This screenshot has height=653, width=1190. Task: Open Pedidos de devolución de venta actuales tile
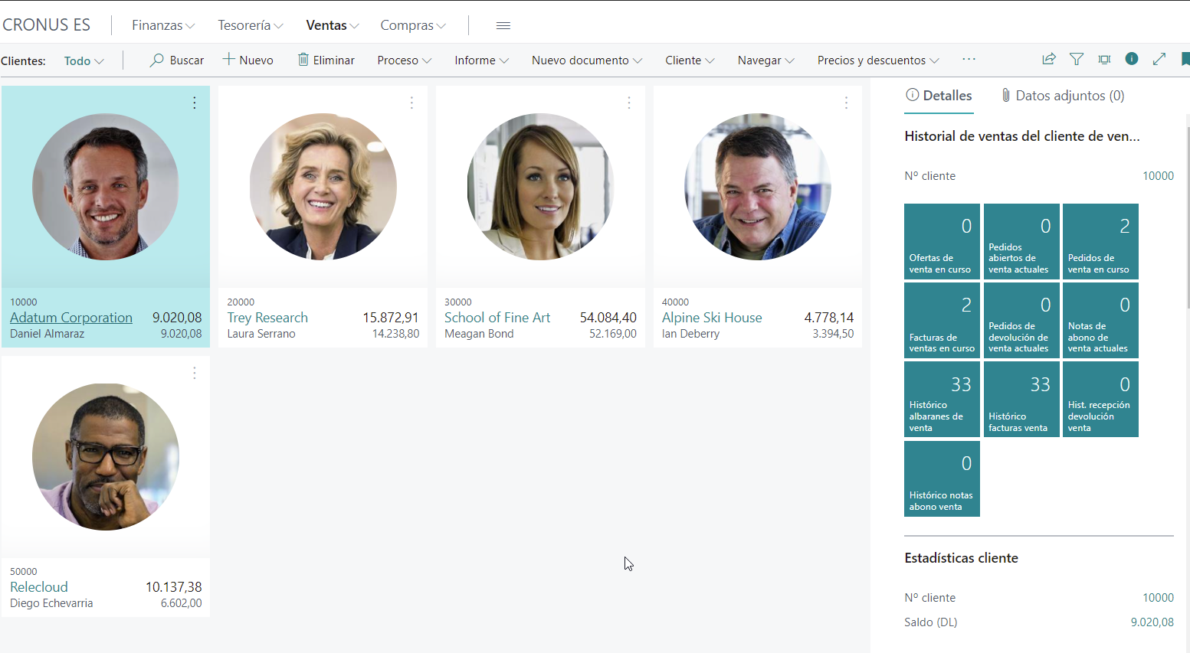pos(1021,320)
